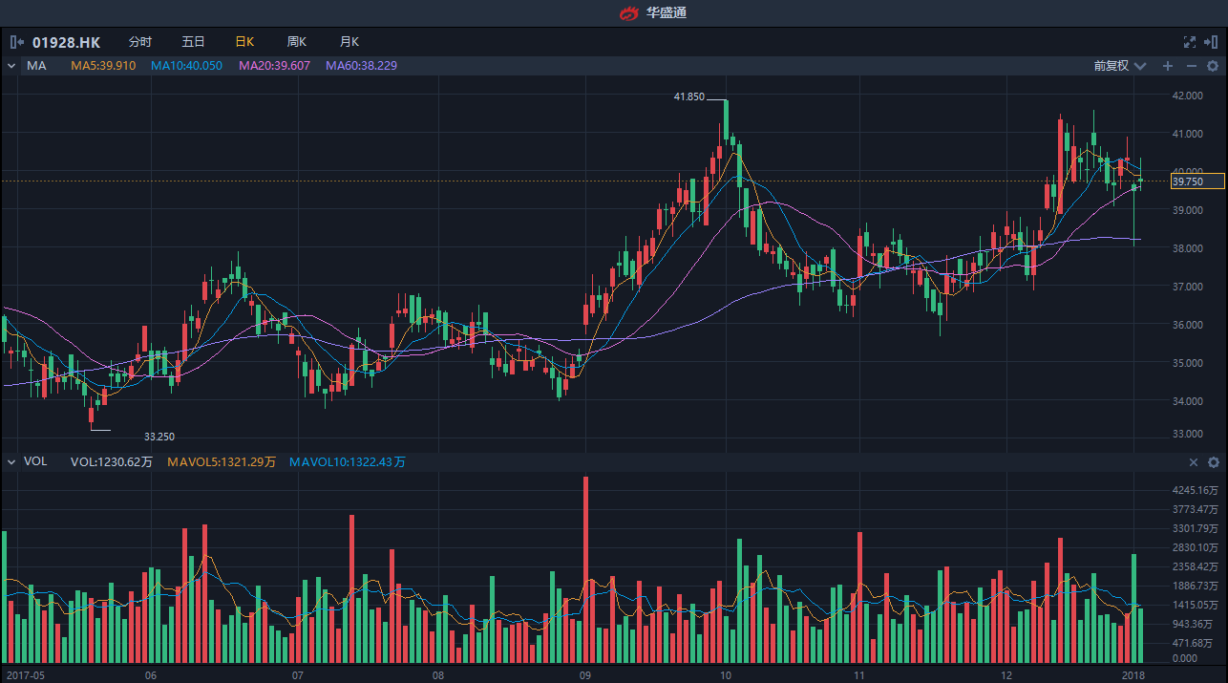Close the VOL indicator panel

click(x=1193, y=462)
